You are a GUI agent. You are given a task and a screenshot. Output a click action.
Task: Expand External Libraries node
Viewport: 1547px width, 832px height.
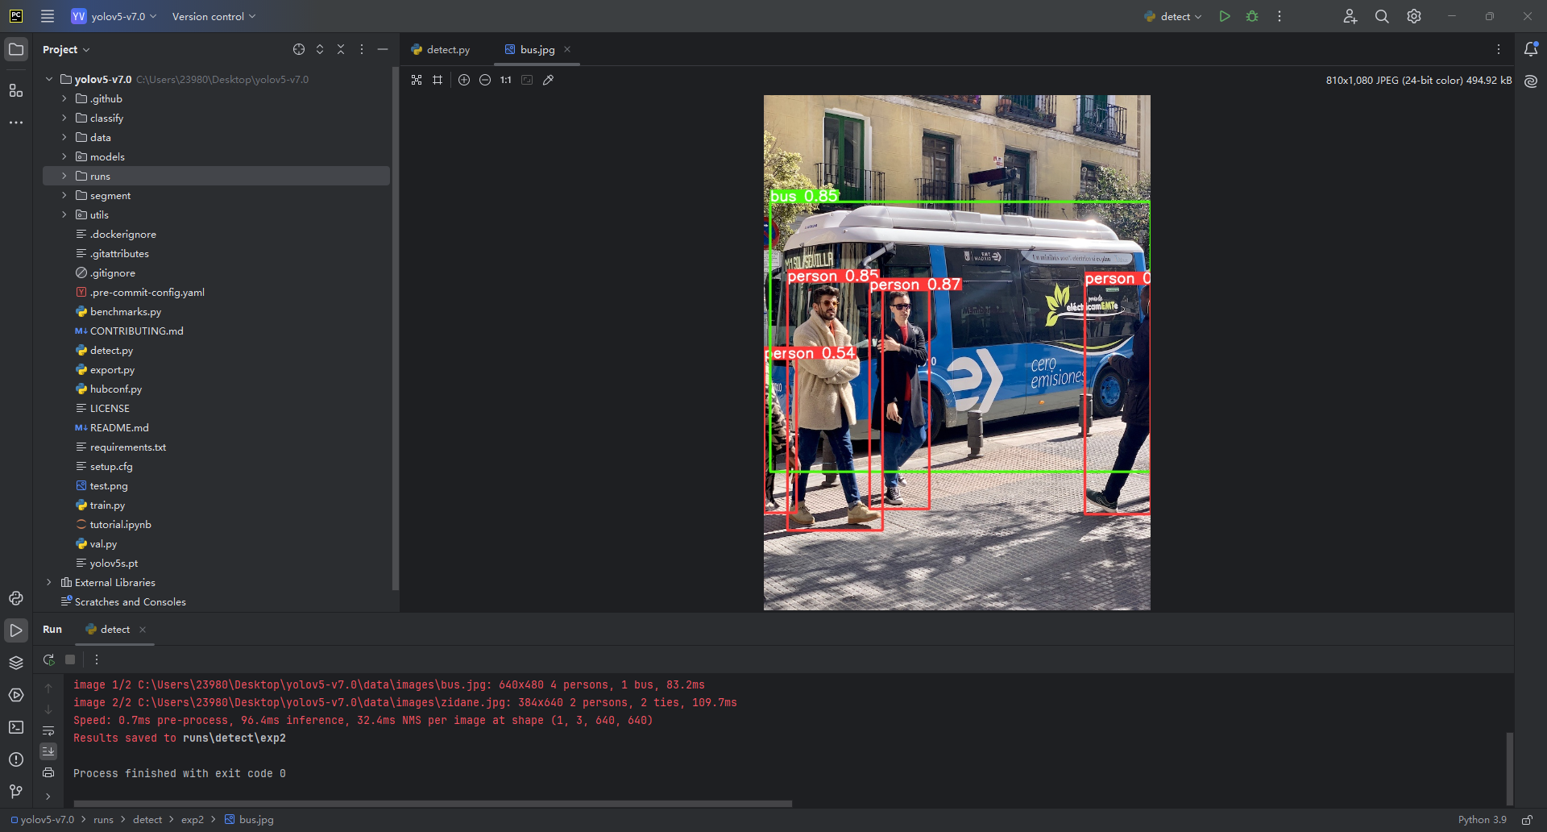[49, 582]
